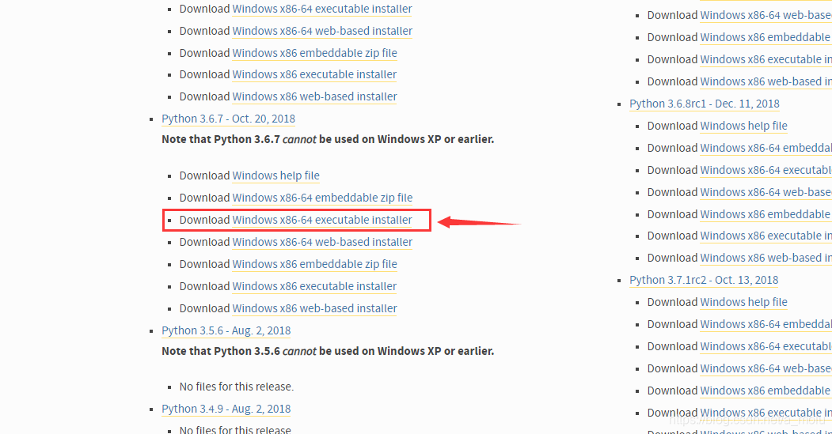The height and width of the screenshot is (434, 832).
Task: Download Windows x86 web-based installer under Python 3.6.8rc1
Action: [766, 258]
